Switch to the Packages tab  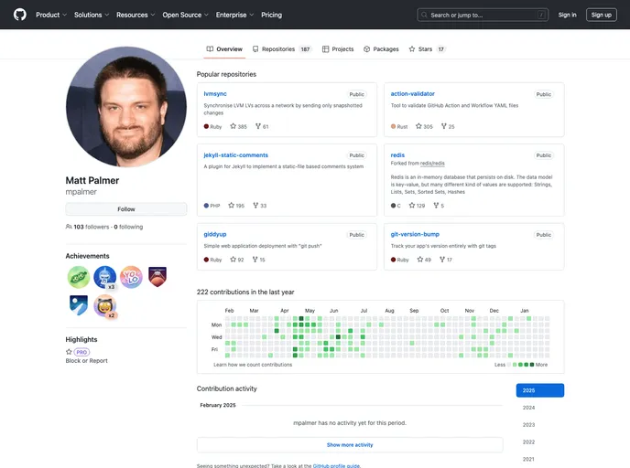(381, 49)
